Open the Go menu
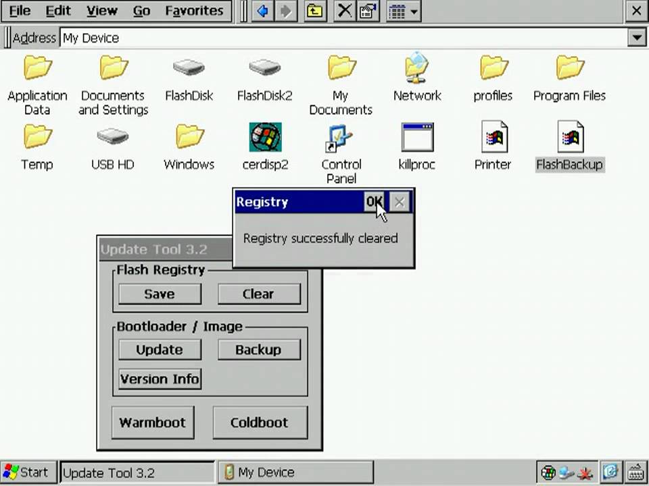This screenshot has width=649, height=486. point(141,11)
